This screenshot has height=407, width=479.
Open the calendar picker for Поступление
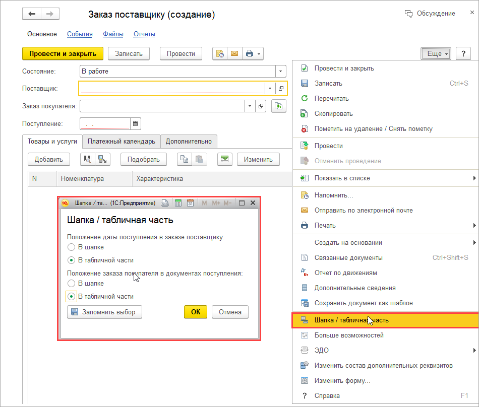coord(135,123)
